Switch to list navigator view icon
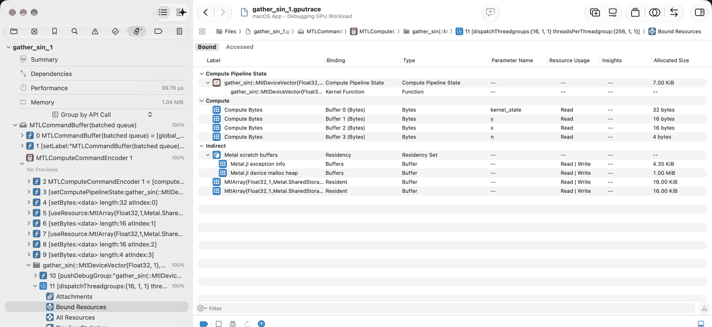Screen dimensions: 712x327 [163, 12]
